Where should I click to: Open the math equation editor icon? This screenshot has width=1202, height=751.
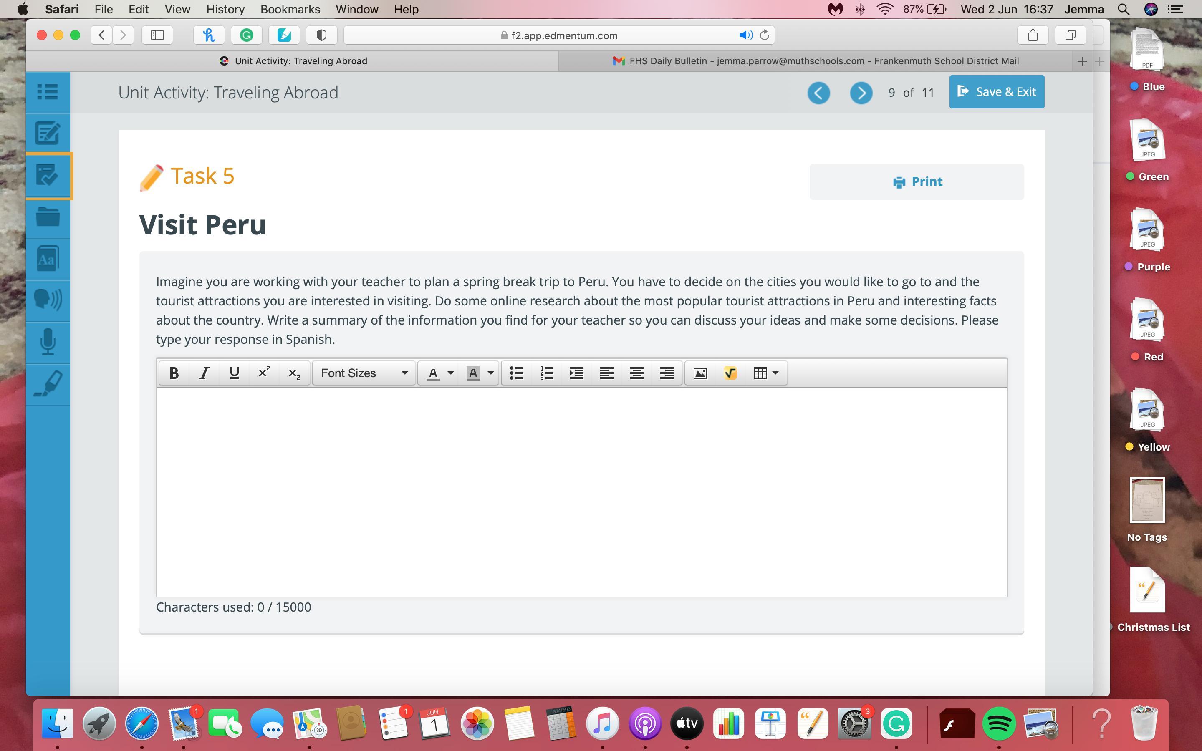pos(730,373)
